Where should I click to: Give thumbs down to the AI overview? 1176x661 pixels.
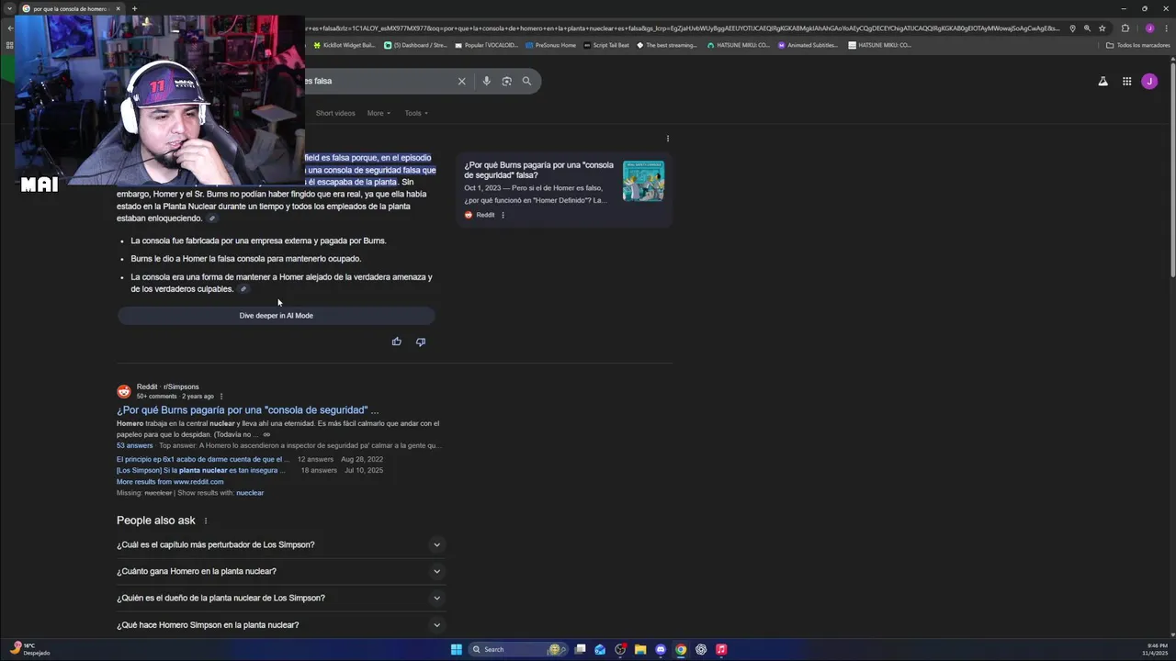pyautogui.click(x=421, y=342)
